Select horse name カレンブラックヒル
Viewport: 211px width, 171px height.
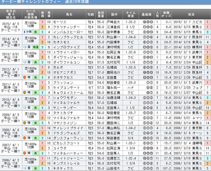coord(68,37)
